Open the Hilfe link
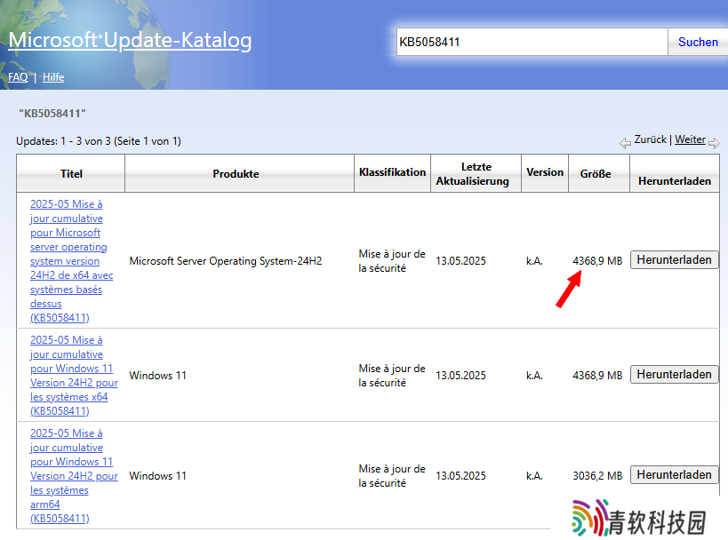 point(53,77)
